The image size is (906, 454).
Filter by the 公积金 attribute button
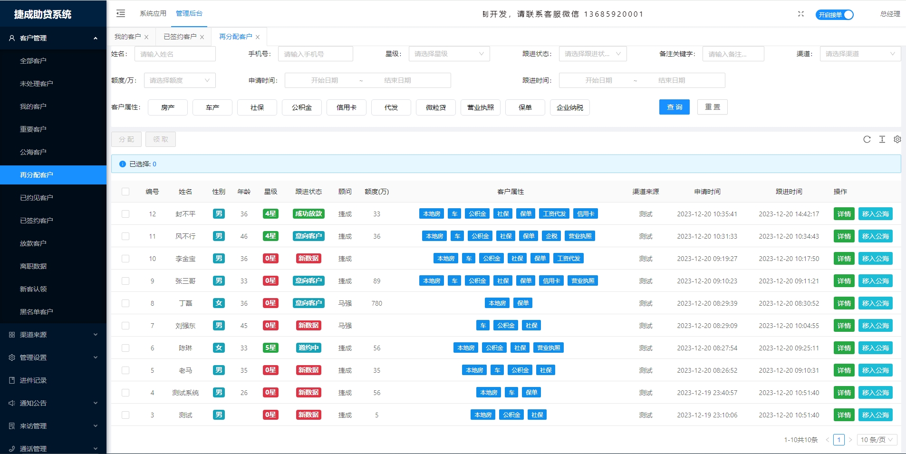[x=302, y=107]
